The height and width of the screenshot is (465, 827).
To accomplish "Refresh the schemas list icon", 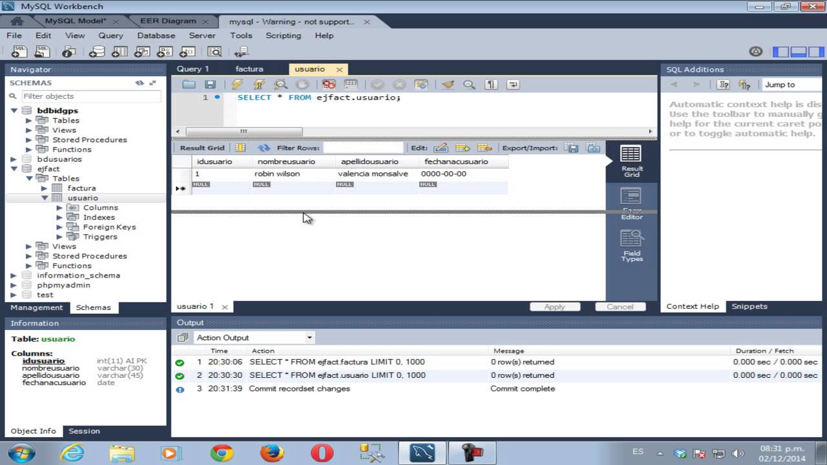I will tap(140, 83).
